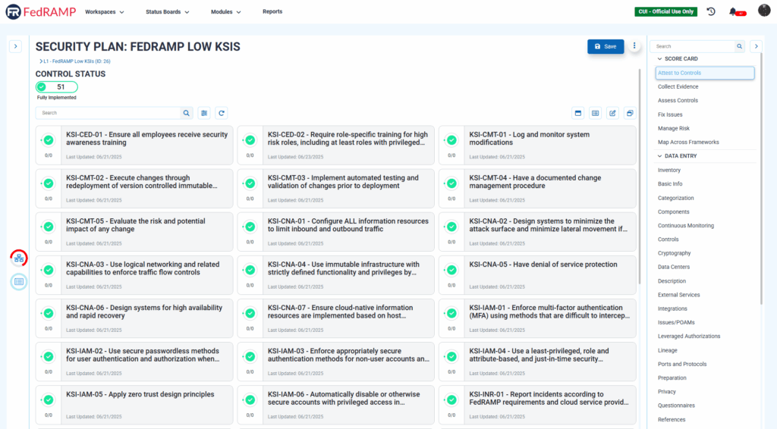Viewport: 777px width, 429px height.
Task: Click the network hierarchy icon on left edge
Action: coord(19,258)
